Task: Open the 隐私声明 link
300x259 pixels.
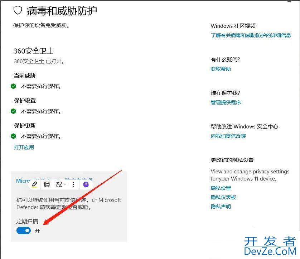Action: click(221, 207)
